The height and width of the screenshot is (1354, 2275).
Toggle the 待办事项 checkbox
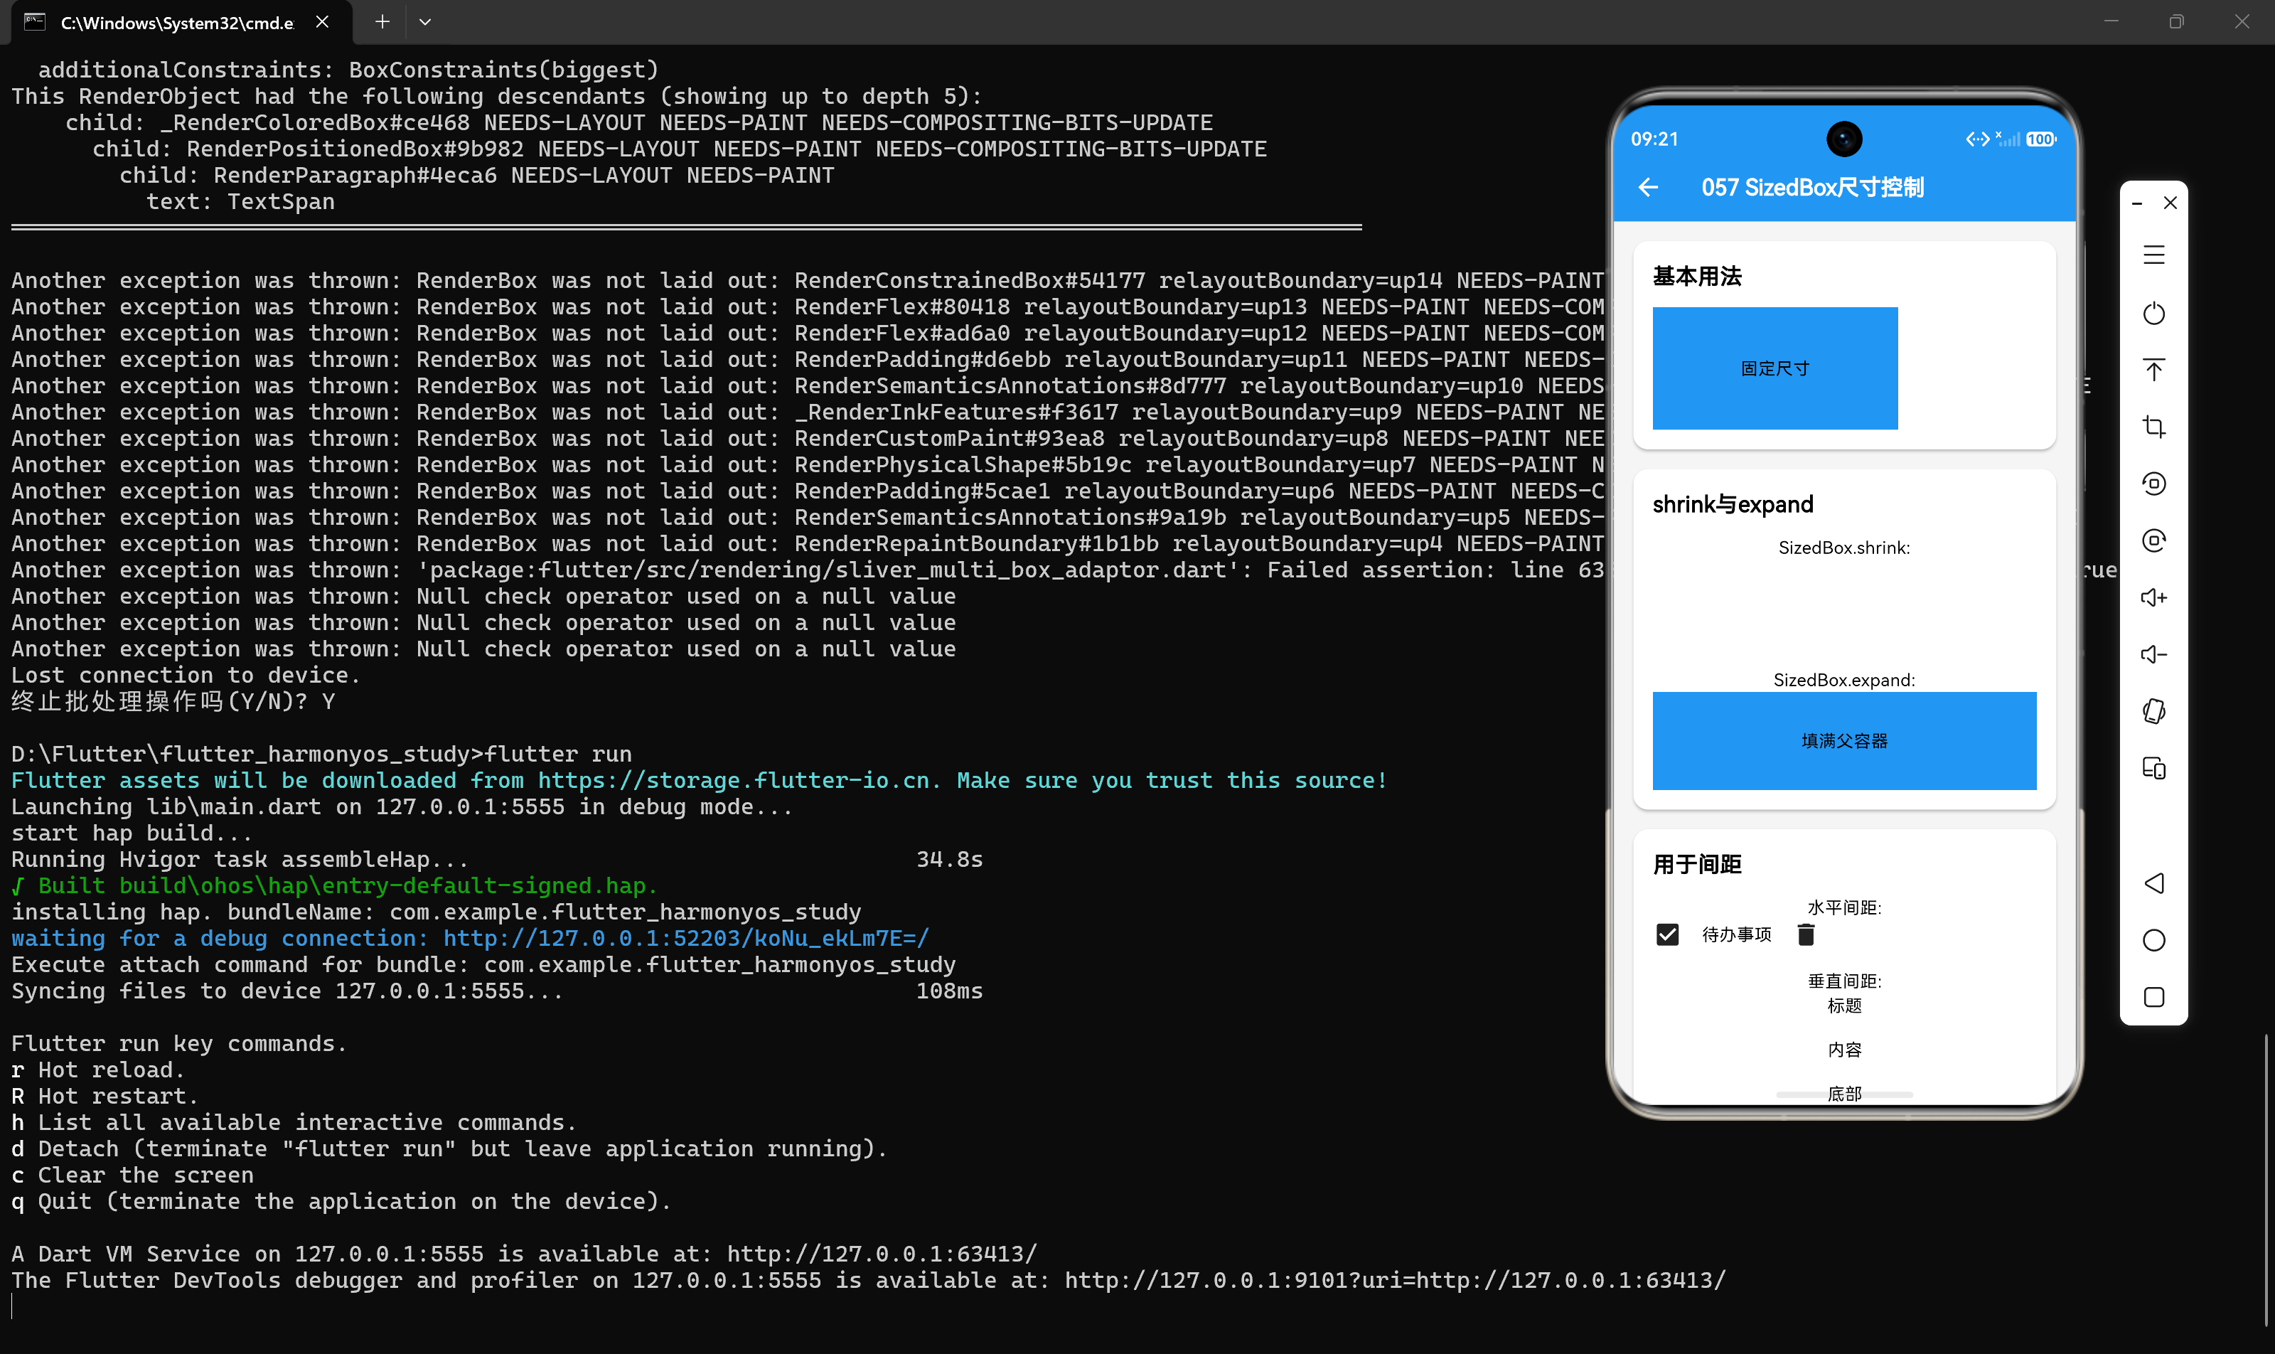(x=1666, y=934)
